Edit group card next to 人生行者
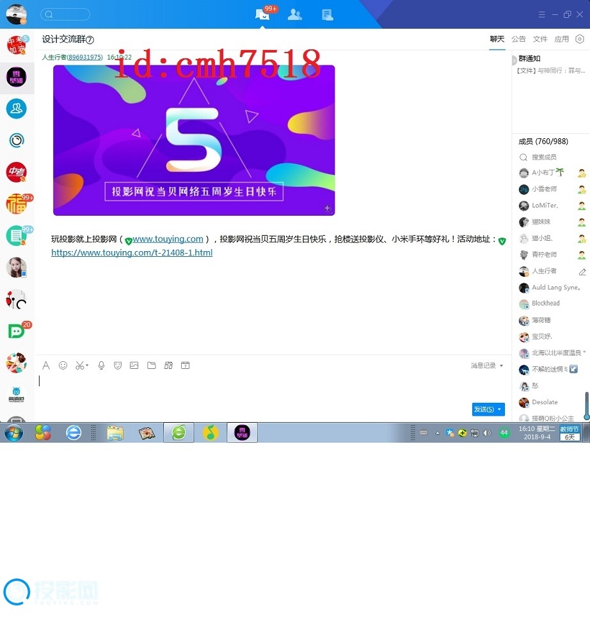Image resolution: width=590 pixels, height=620 pixels. pos(582,272)
